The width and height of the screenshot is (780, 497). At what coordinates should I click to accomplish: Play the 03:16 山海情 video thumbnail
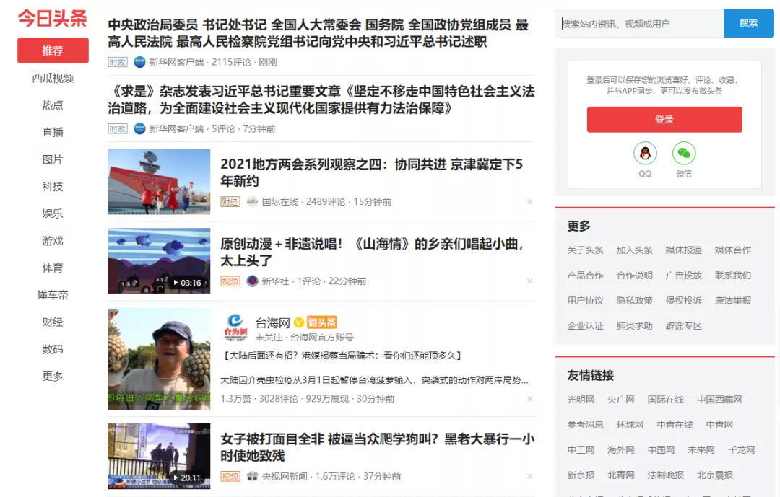point(159,261)
